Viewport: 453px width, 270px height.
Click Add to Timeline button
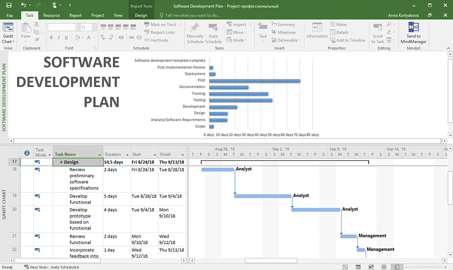tap(348, 40)
